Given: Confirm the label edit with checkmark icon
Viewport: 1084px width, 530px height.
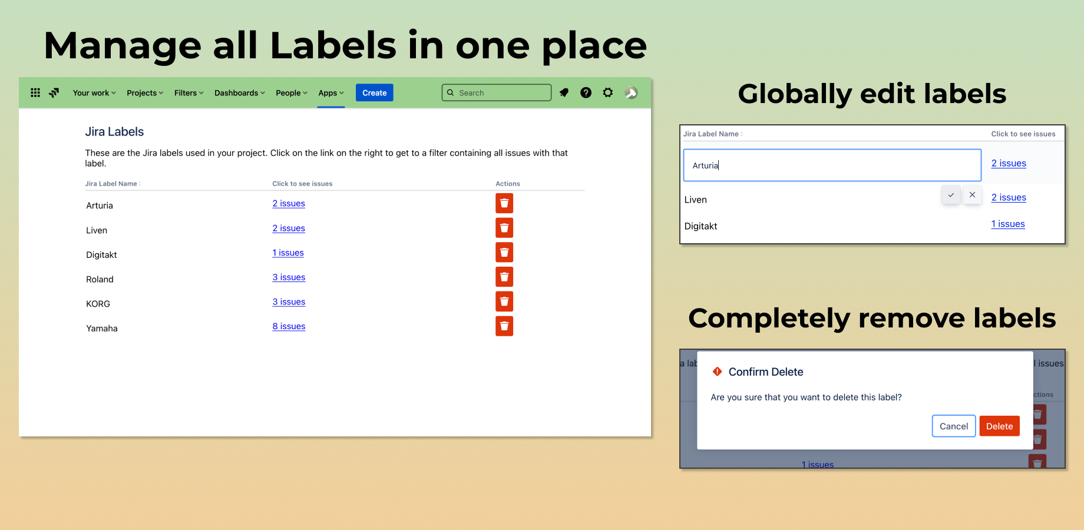Looking at the screenshot, I should (951, 195).
